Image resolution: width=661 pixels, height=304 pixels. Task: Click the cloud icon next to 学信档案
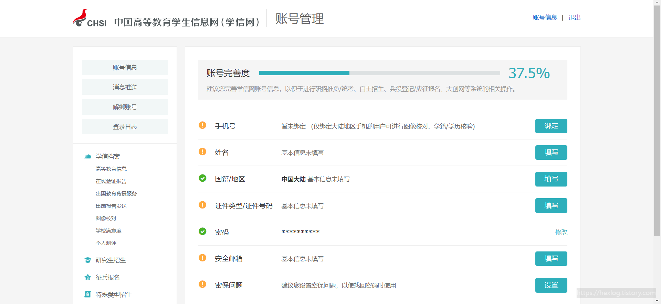88,157
